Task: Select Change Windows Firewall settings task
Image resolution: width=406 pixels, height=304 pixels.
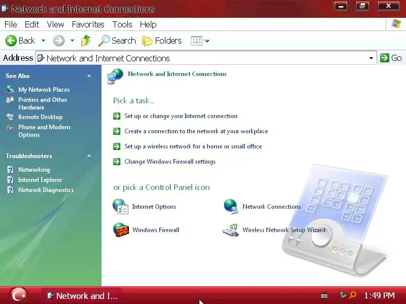Action: tap(170, 162)
